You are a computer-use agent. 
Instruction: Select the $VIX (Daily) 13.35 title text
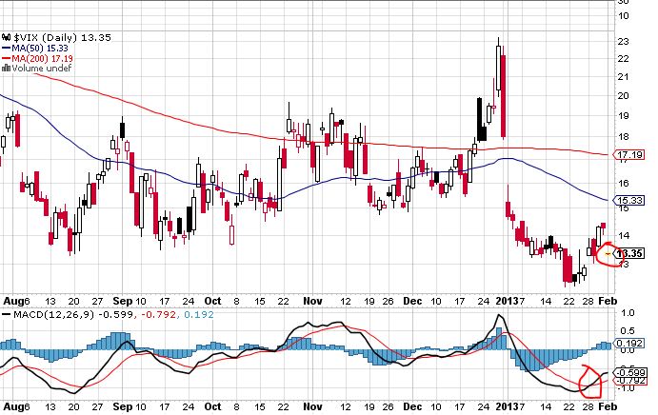pyautogui.click(x=63, y=38)
